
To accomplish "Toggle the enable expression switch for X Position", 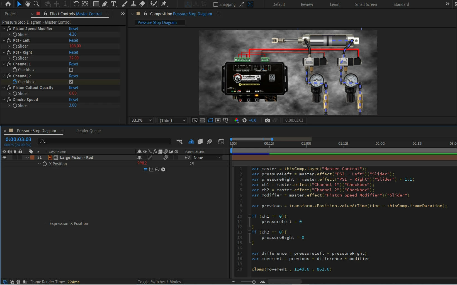I will (x=145, y=169).
